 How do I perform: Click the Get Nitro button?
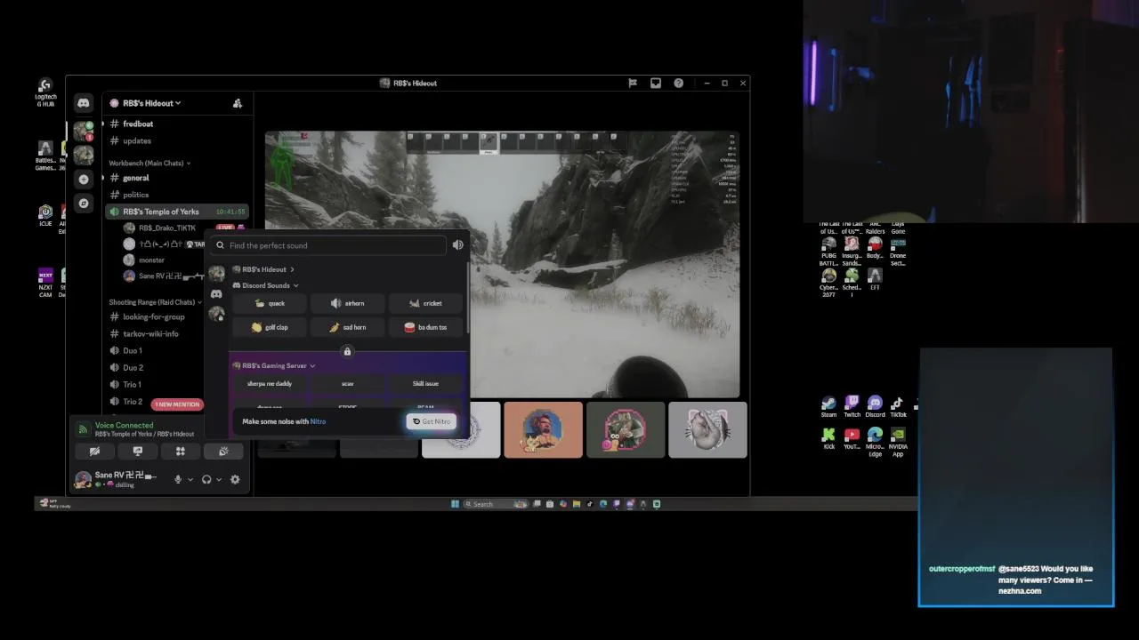[432, 421]
